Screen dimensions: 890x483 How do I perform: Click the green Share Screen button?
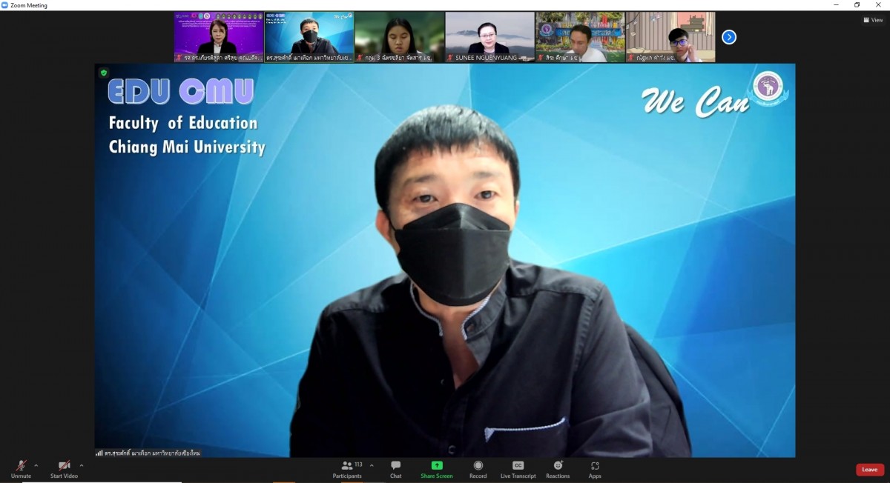(x=437, y=469)
